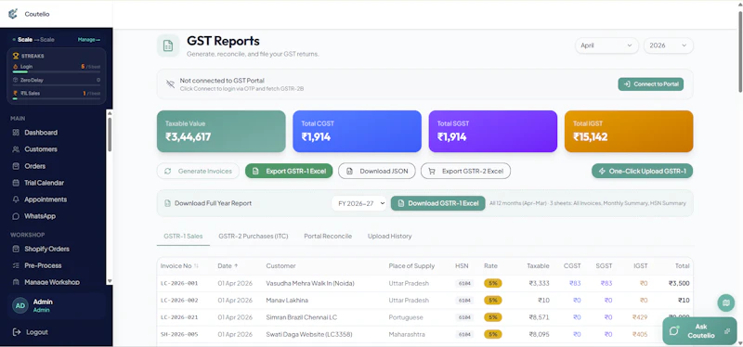Click Export GSTR-2 Excel button
Screen dimensions: 743x347
tap(466, 171)
